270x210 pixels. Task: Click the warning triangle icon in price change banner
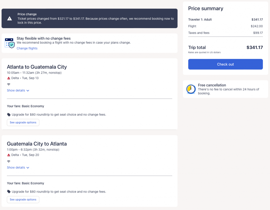pos(9,18)
